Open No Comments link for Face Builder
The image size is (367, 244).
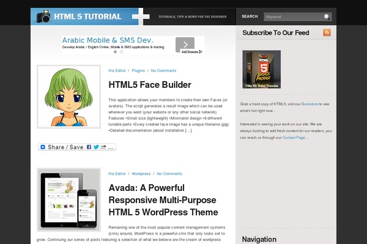(x=163, y=71)
